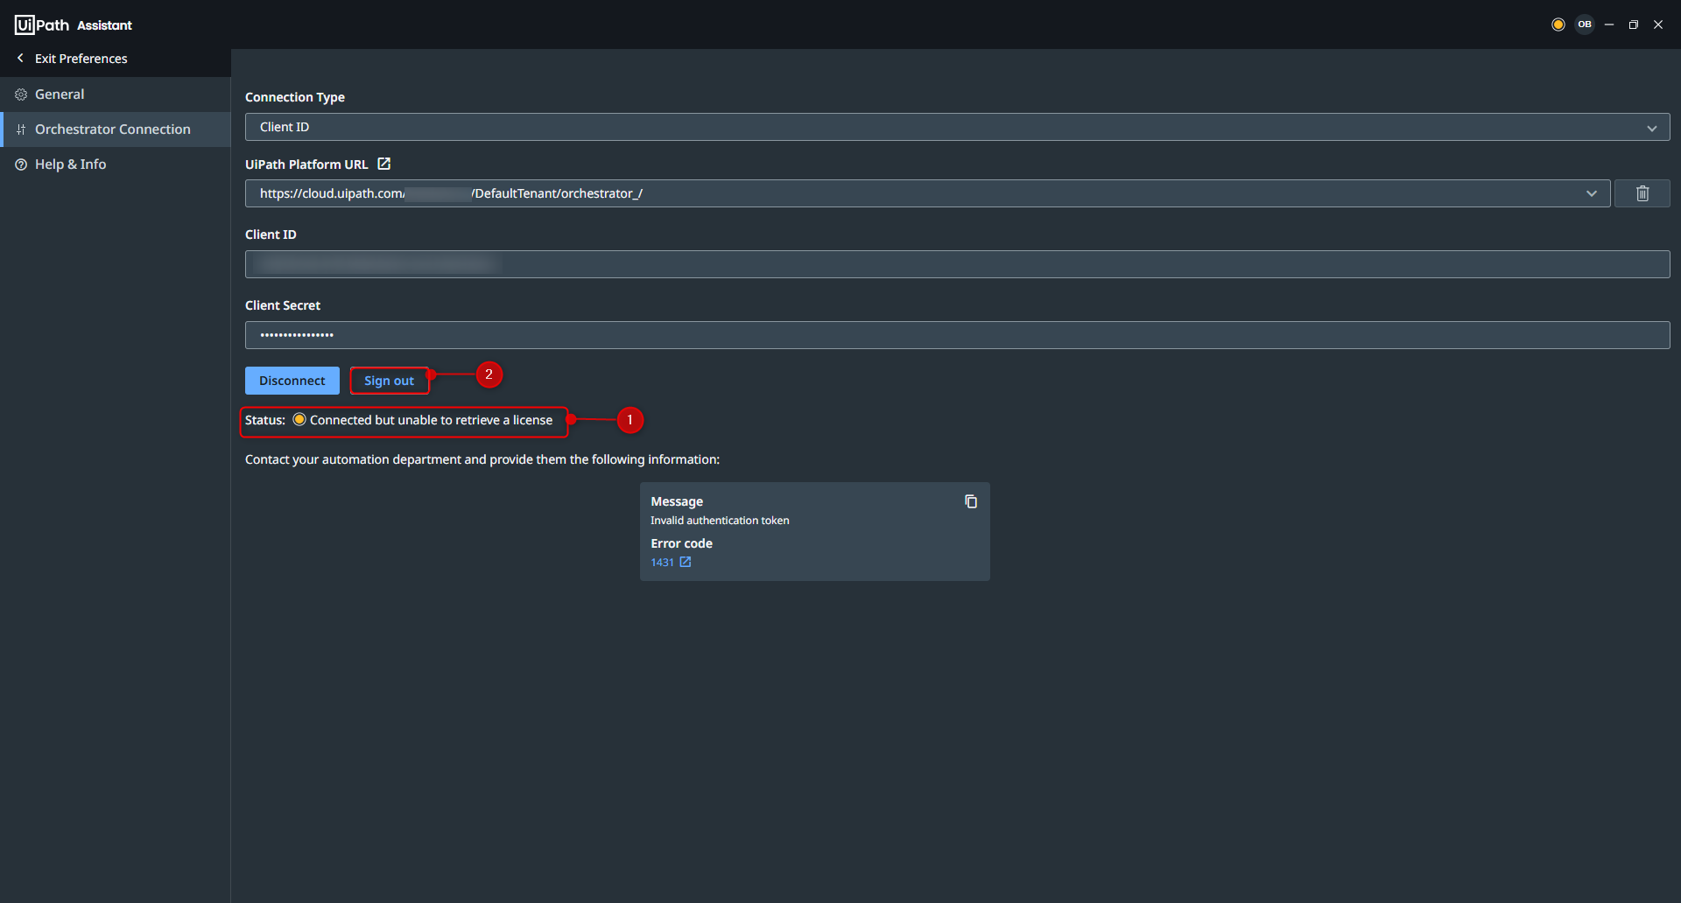
Task: Click the back arrow beside Exit Preferences
Action: click(20, 58)
